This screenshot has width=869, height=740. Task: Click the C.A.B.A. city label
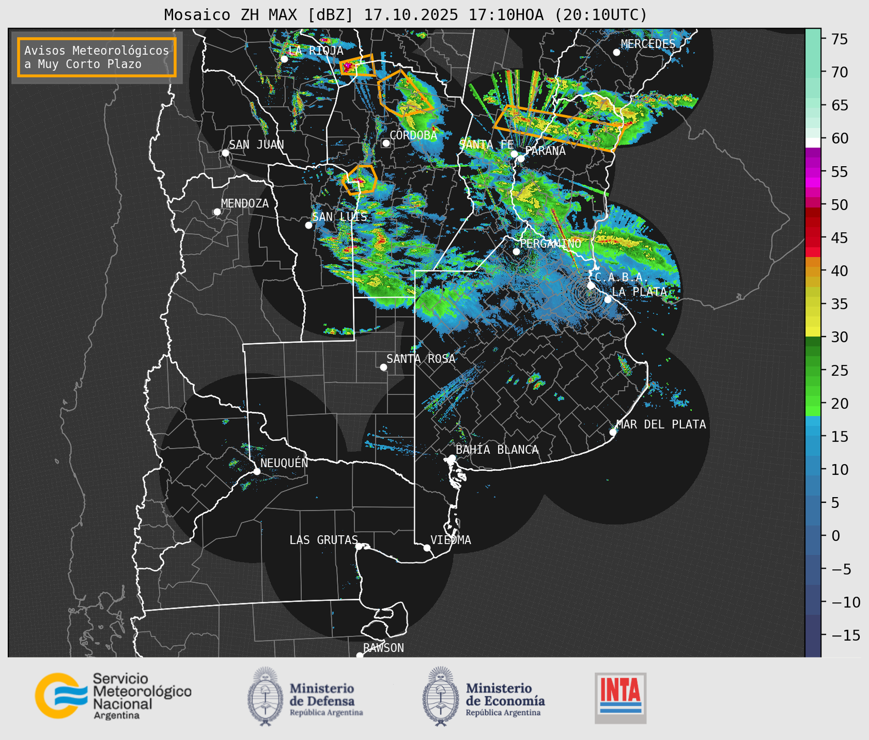coord(622,277)
